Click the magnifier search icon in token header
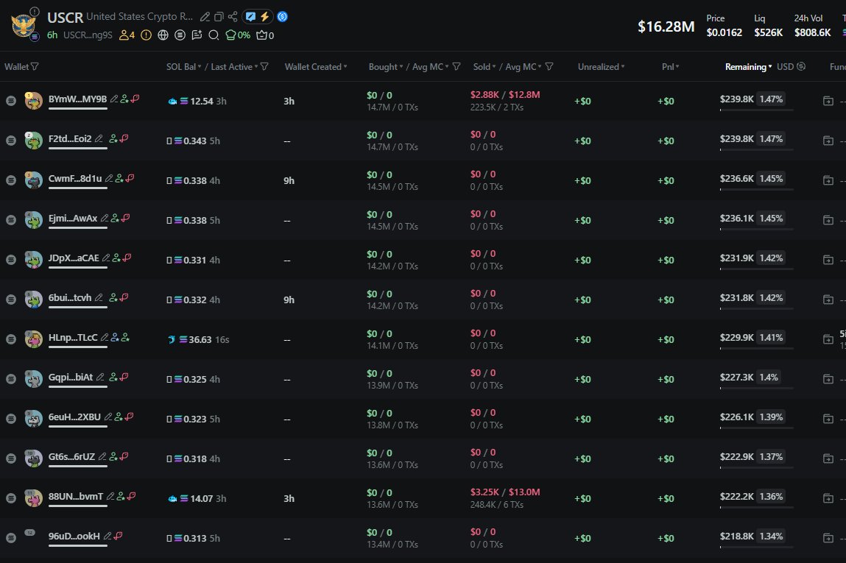Viewport: 846px width, 563px height. pyautogui.click(x=214, y=35)
